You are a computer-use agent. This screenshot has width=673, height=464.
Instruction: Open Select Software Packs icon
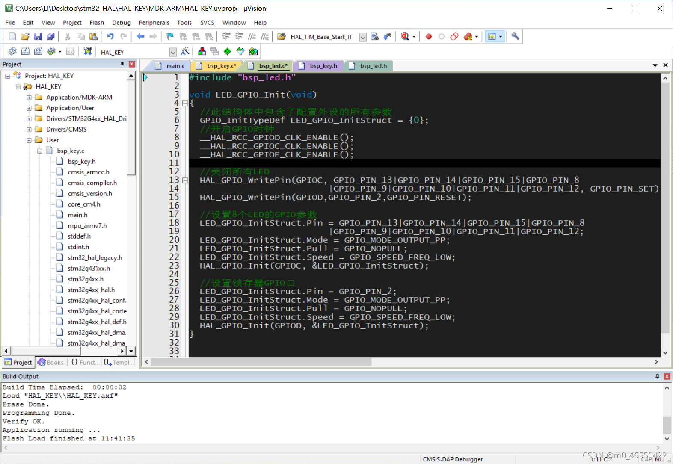point(240,51)
